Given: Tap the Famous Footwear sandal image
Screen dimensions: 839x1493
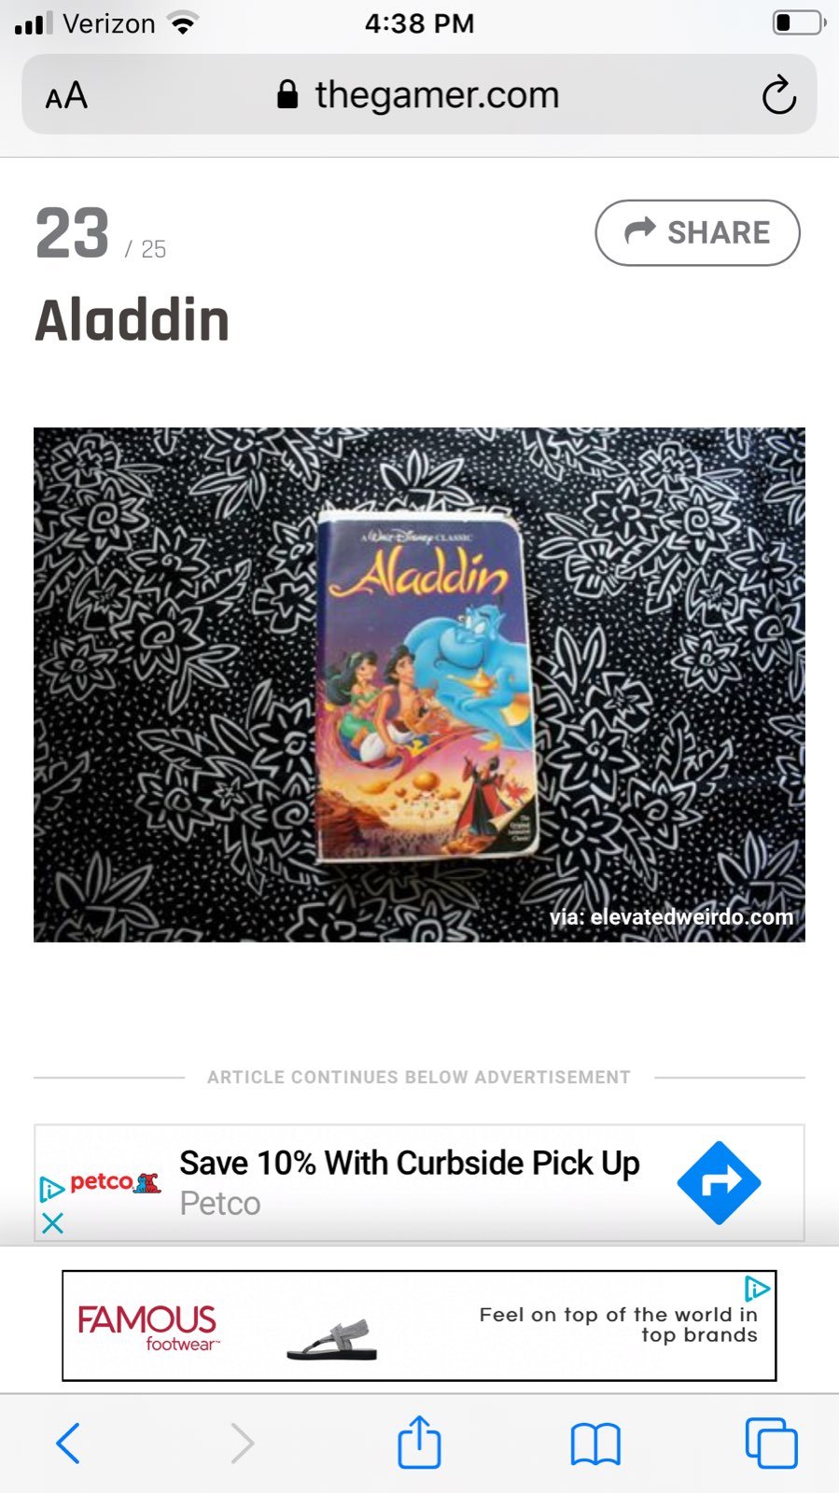Looking at the screenshot, I should (332, 1340).
